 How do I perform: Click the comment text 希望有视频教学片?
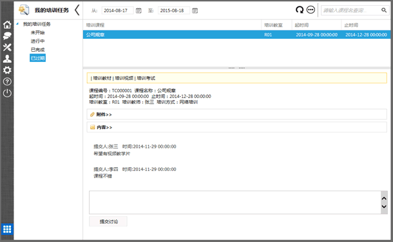pos(112,154)
